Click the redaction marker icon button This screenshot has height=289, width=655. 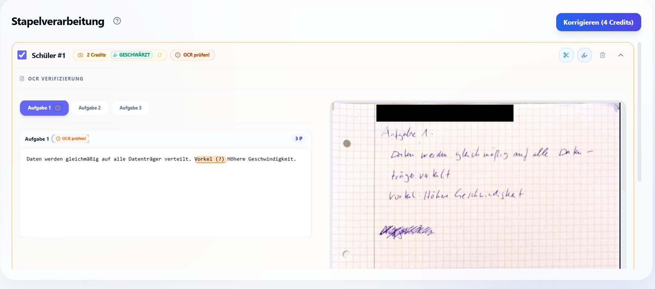coord(584,55)
